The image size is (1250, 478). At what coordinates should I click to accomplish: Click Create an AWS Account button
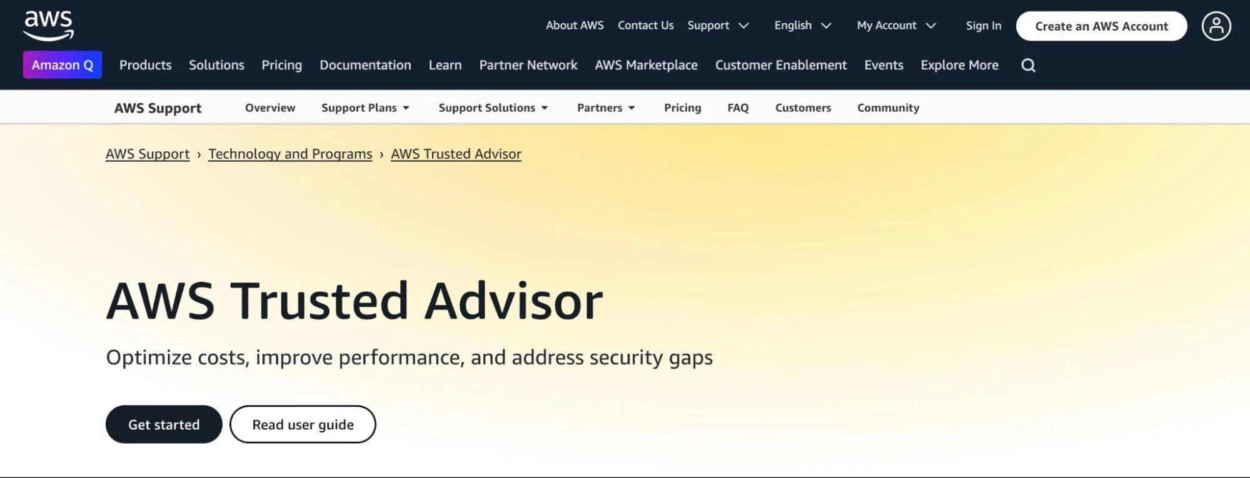click(x=1101, y=26)
